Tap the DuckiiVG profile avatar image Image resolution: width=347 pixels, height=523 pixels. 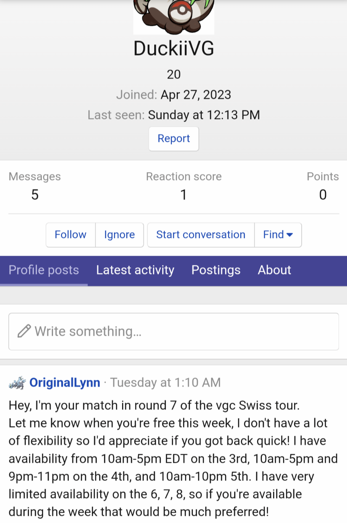(173, 17)
